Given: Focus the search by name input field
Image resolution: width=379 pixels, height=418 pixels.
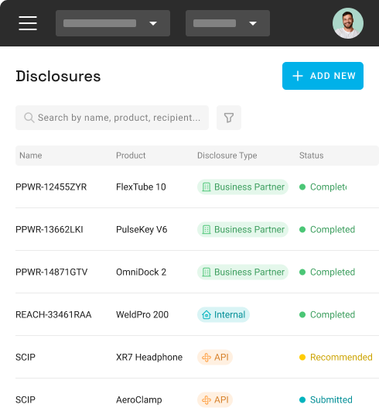Looking at the screenshot, I should point(112,118).
